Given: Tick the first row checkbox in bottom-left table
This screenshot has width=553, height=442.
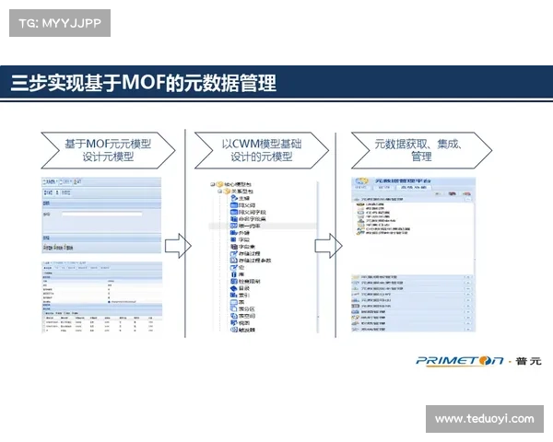Looking at the screenshot, I should (45, 323).
